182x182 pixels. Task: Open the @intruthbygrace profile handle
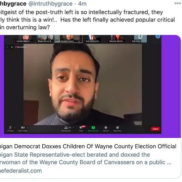point(50,4)
